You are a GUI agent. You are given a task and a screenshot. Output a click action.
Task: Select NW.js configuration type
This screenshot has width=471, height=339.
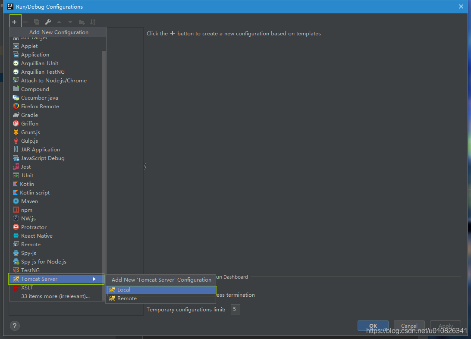point(56,219)
